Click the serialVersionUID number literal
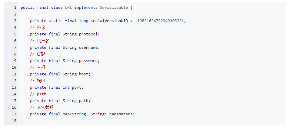 [x=159, y=21]
